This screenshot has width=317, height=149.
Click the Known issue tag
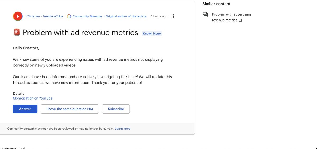(x=152, y=34)
